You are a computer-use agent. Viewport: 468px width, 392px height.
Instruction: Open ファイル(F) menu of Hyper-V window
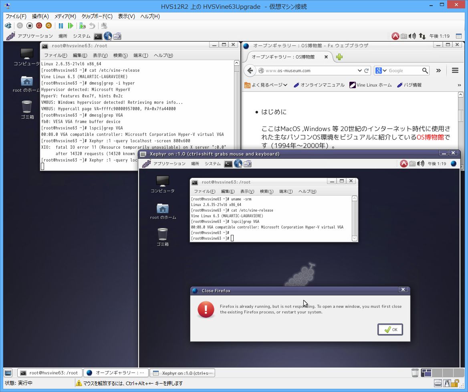pyautogui.click(x=16, y=16)
